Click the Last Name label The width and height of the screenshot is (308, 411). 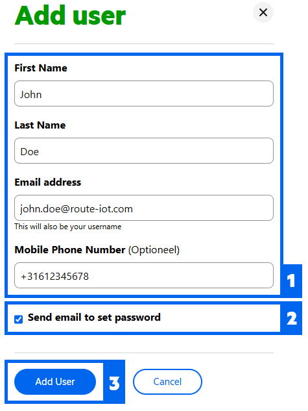click(40, 125)
